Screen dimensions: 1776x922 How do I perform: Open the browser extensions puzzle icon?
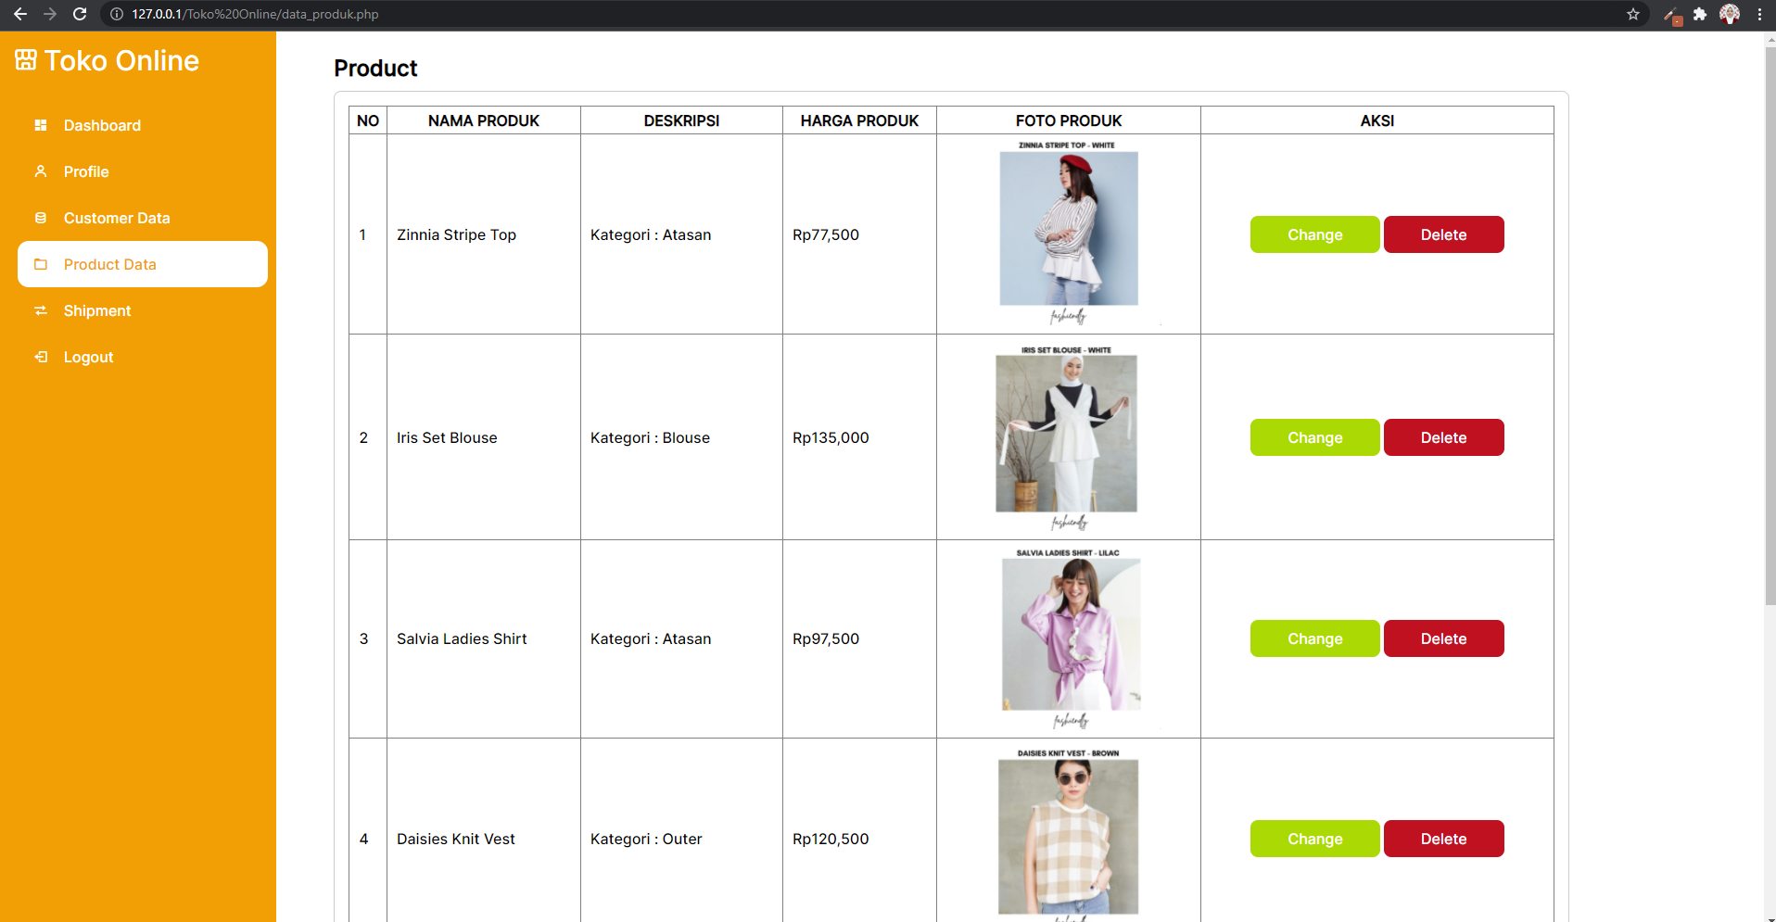click(1700, 15)
